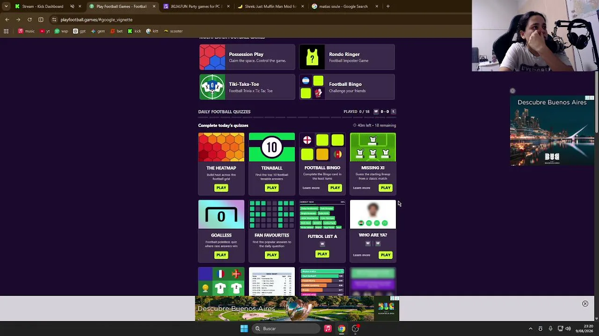Screen dimensions: 599x336
Task: Play the Missing XI quiz
Action: 386,188
